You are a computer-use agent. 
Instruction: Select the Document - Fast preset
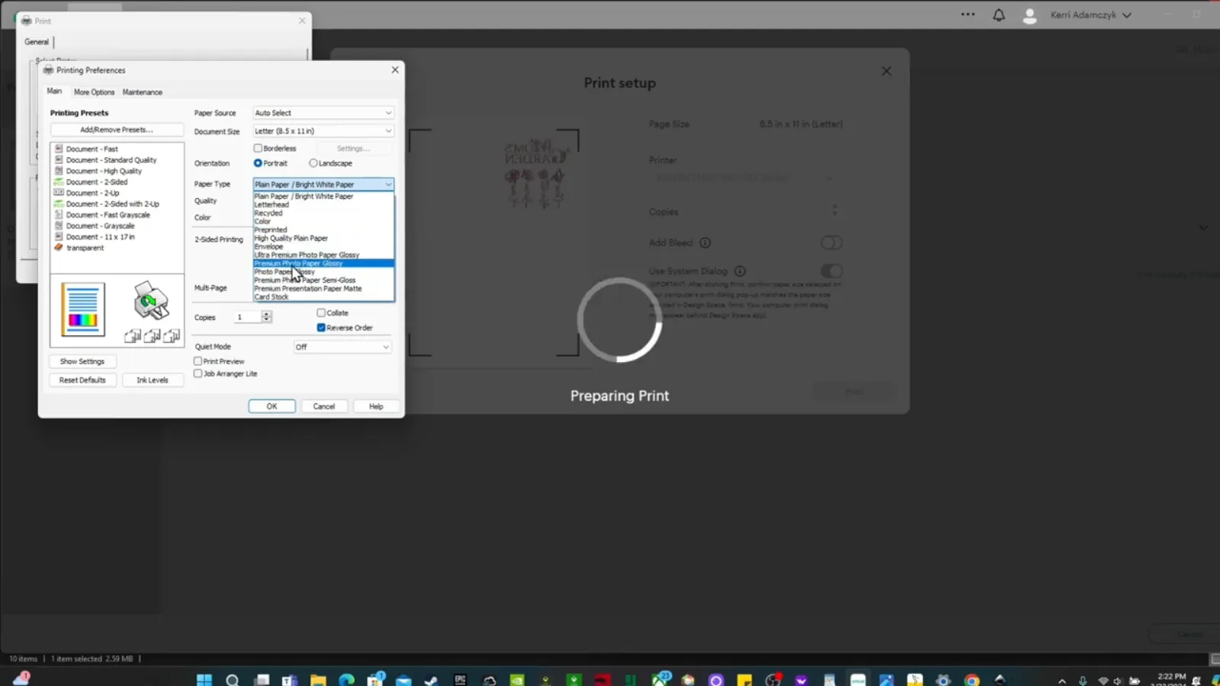(x=91, y=149)
